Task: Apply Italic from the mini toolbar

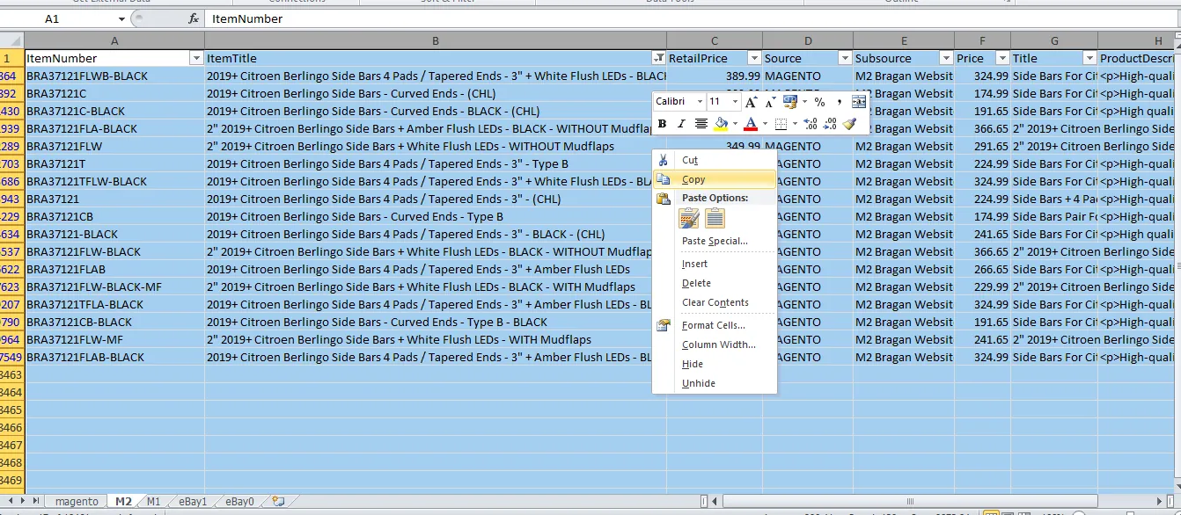Action: point(680,125)
